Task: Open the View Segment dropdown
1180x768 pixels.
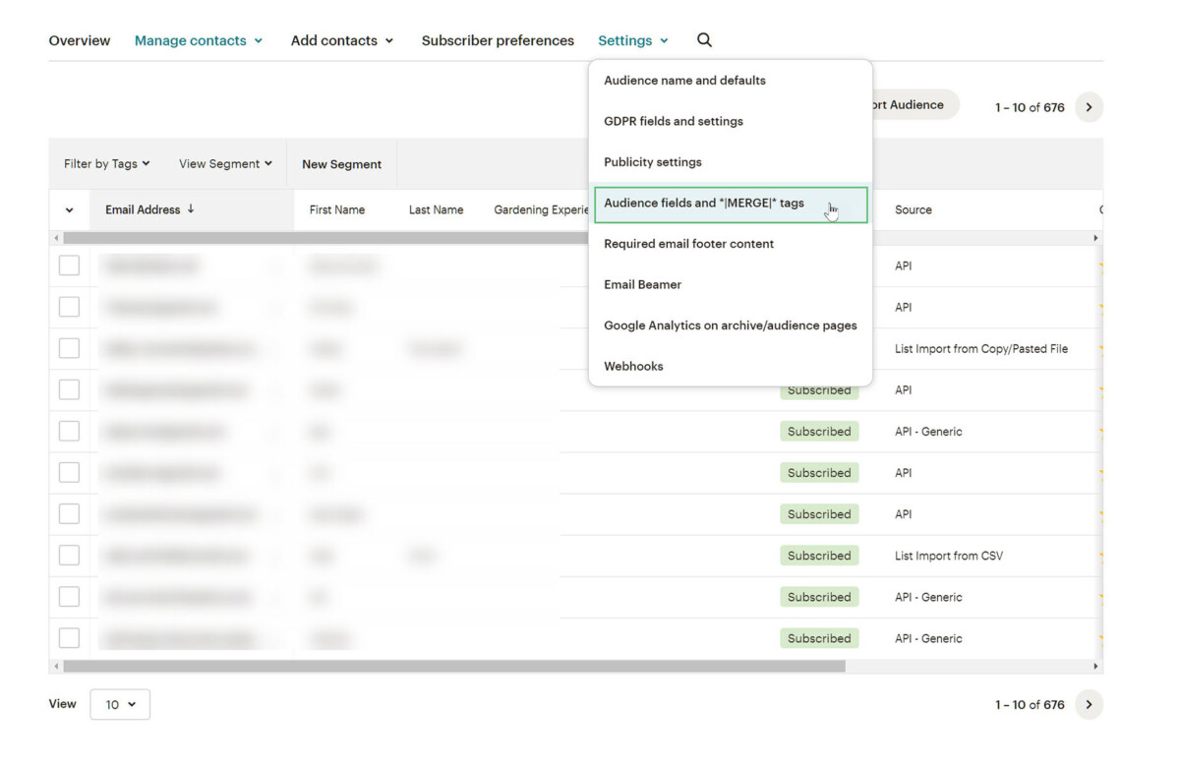Action: (x=224, y=163)
